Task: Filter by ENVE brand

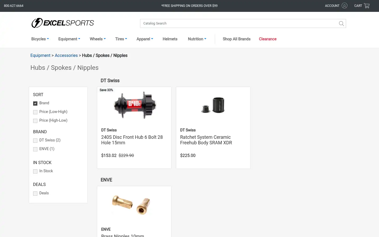Action: click(35, 149)
